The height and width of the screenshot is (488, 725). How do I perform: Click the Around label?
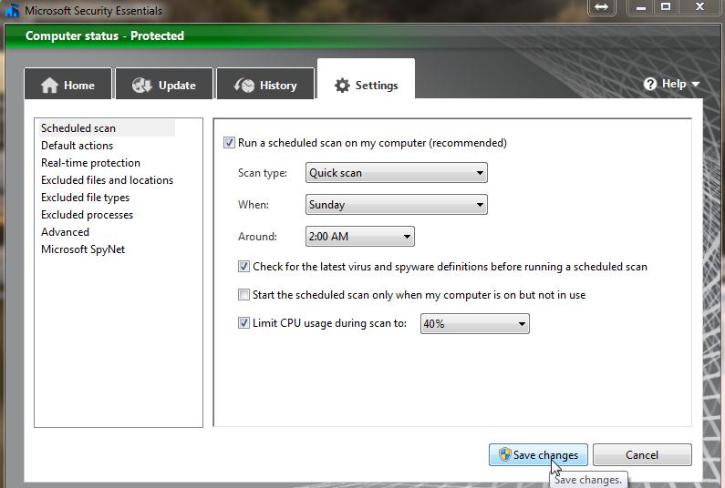point(257,237)
